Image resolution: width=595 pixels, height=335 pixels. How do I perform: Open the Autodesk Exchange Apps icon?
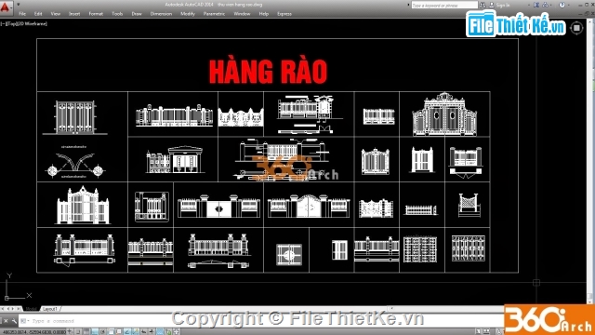click(536, 5)
